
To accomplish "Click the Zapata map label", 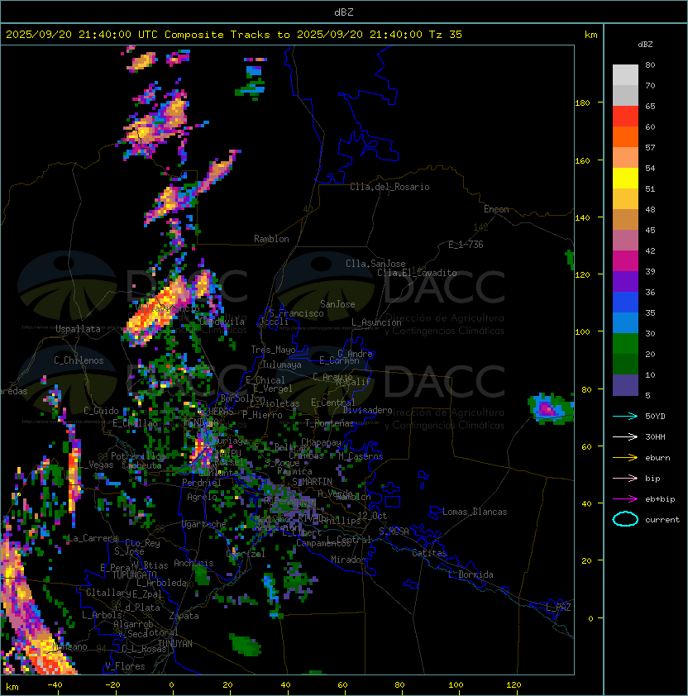I will click(x=184, y=616).
